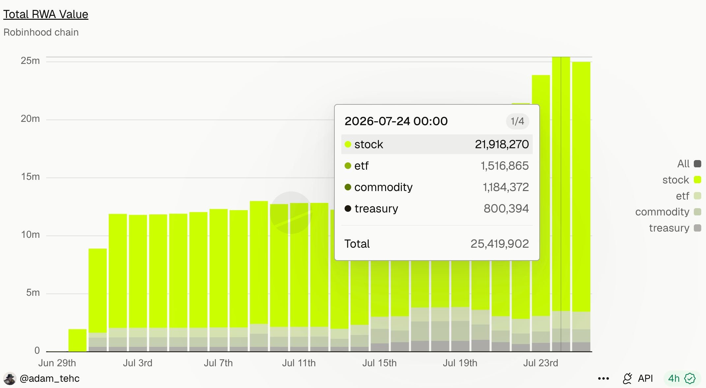Click the stock lime green color swatch
The width and height of the screenshot is (706, 388).
697,180
